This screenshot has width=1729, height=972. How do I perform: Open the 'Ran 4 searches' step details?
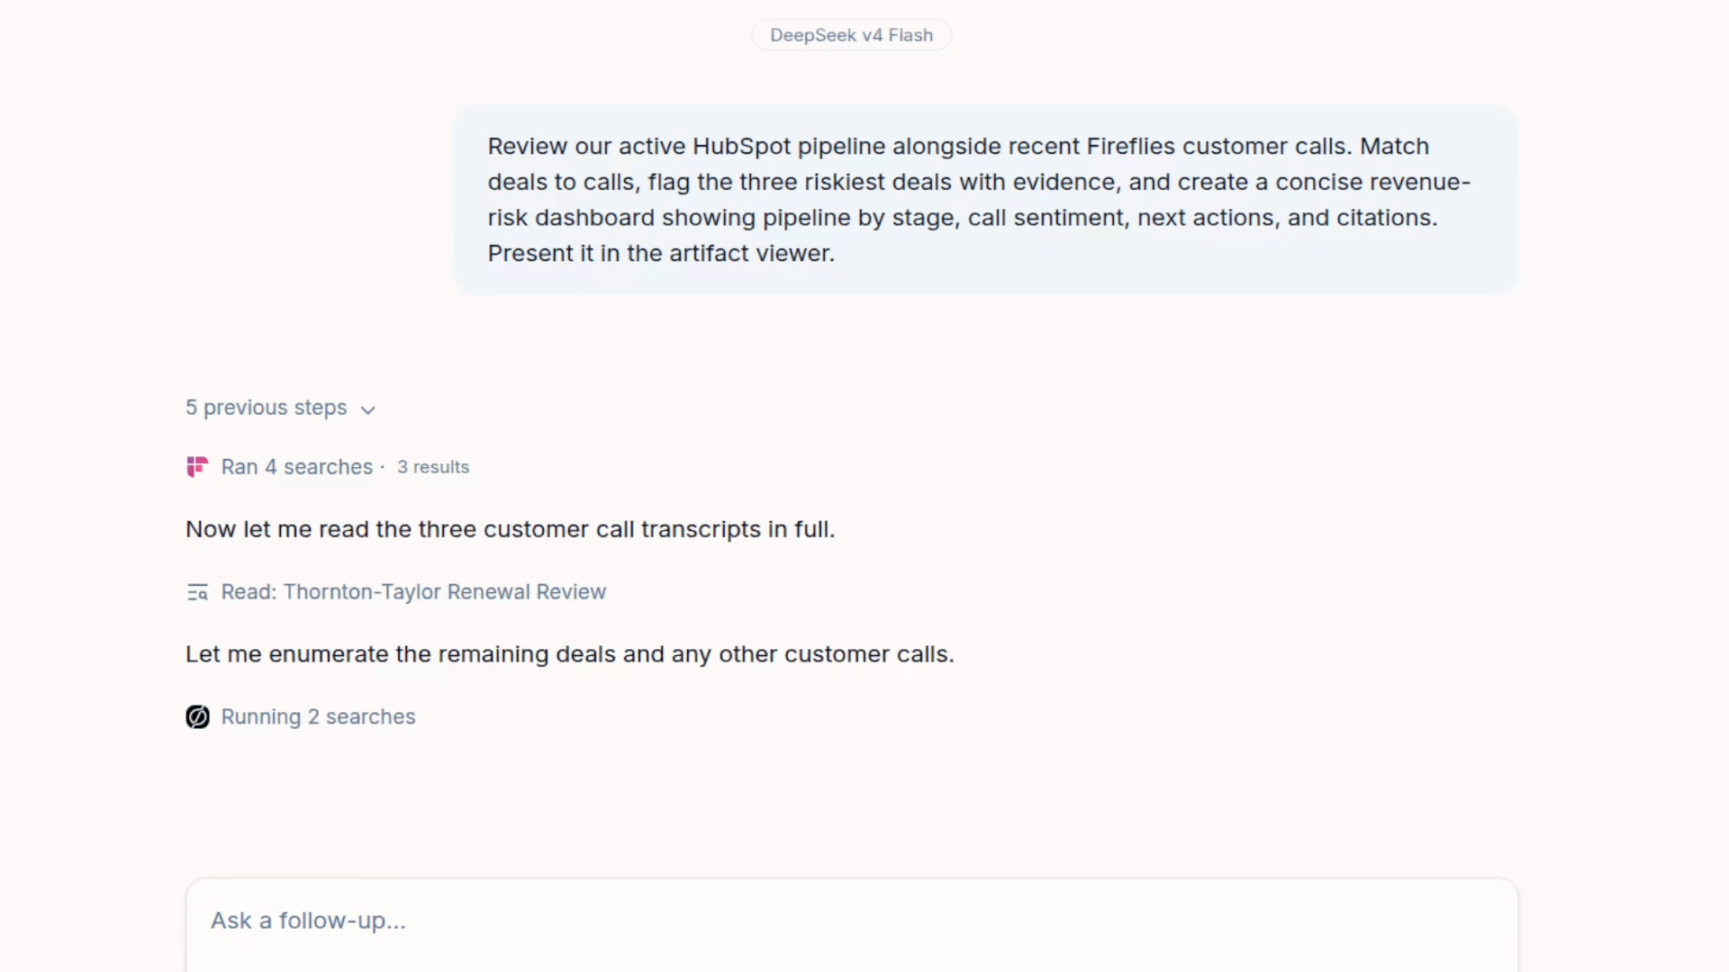296,466
